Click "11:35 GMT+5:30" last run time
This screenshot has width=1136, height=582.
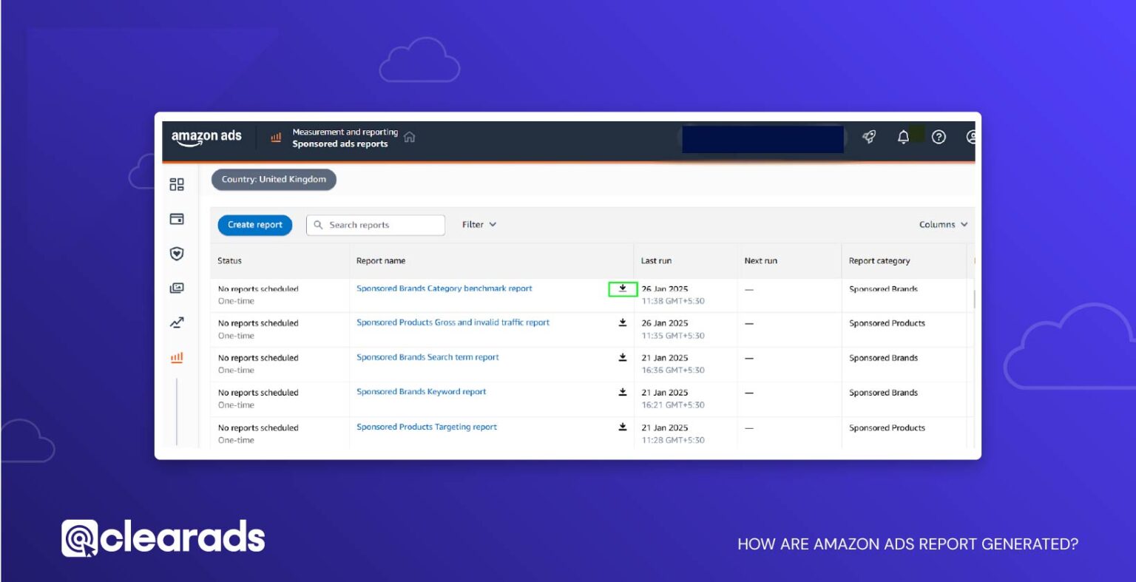pos(673,336)
